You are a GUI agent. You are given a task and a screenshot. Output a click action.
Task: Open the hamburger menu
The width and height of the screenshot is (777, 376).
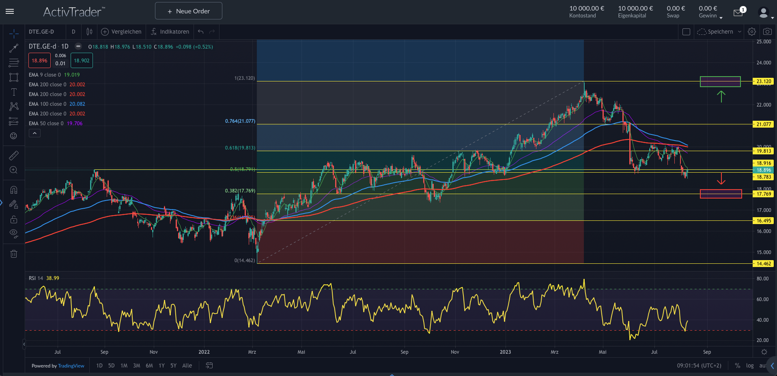coord(10,11)
